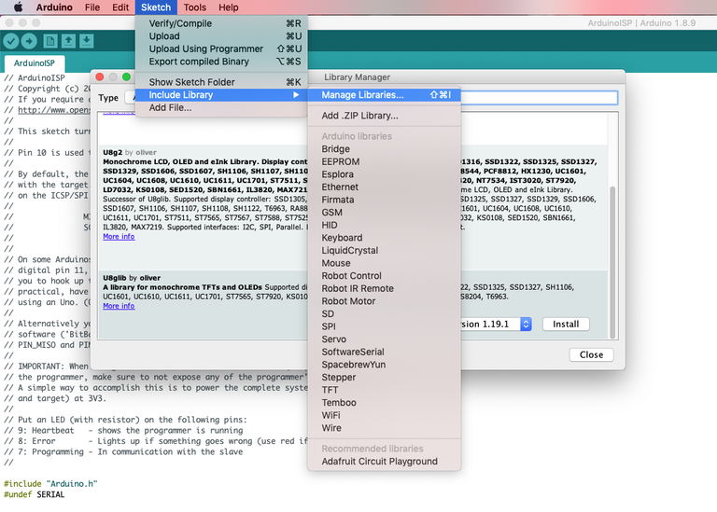The image size is (717, 512).
Task: Create a new sketch with New icon
Action: [49, 41]
